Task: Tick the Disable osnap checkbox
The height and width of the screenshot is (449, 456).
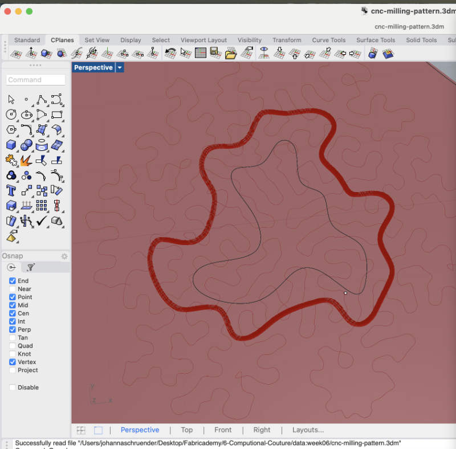Action: [13, 387]
